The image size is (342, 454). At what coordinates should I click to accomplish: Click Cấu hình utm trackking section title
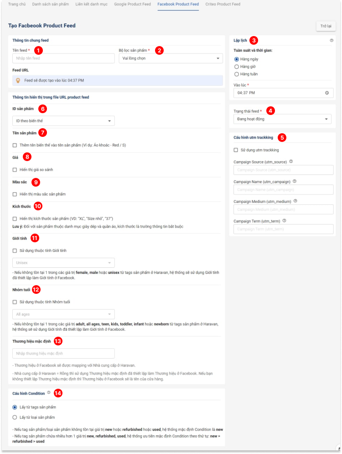pyautogui.click(x=253, y=137)
